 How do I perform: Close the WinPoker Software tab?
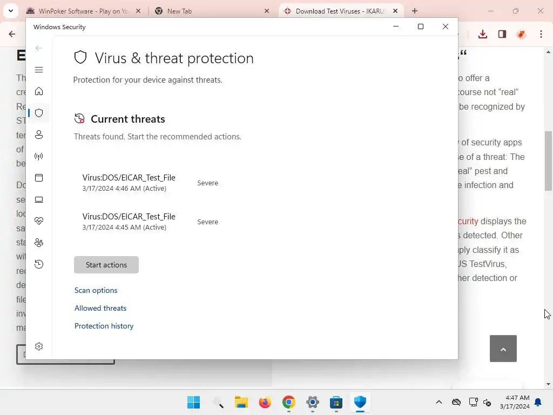[x=138, y=11]
